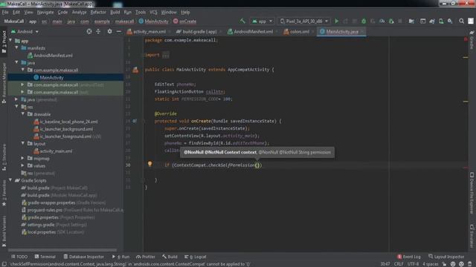Image resolution: width=476 pixels, height=267 pixels.
Task: Expand the java (generated) folder
Action: pyautogui.click(x=16, y=99)
